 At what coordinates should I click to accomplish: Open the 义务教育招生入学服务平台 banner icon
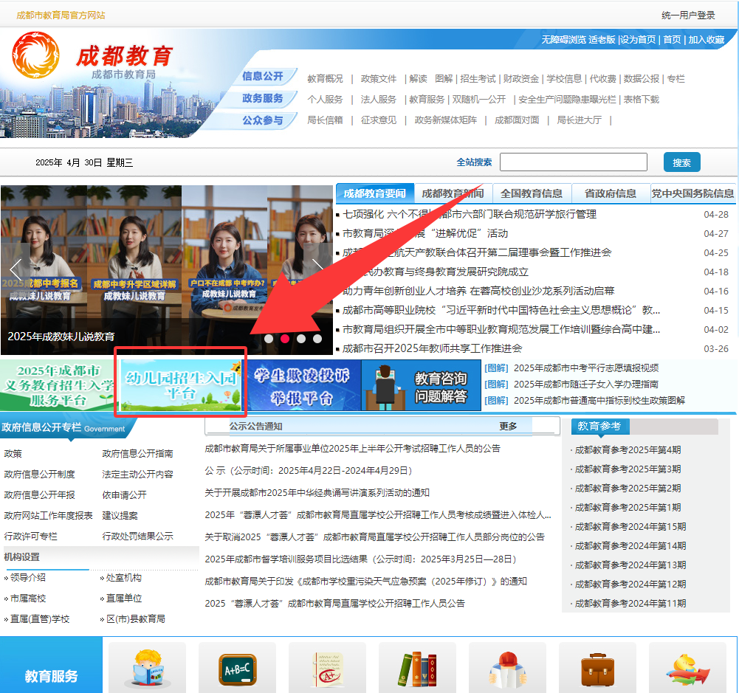(x=58, y=384)
